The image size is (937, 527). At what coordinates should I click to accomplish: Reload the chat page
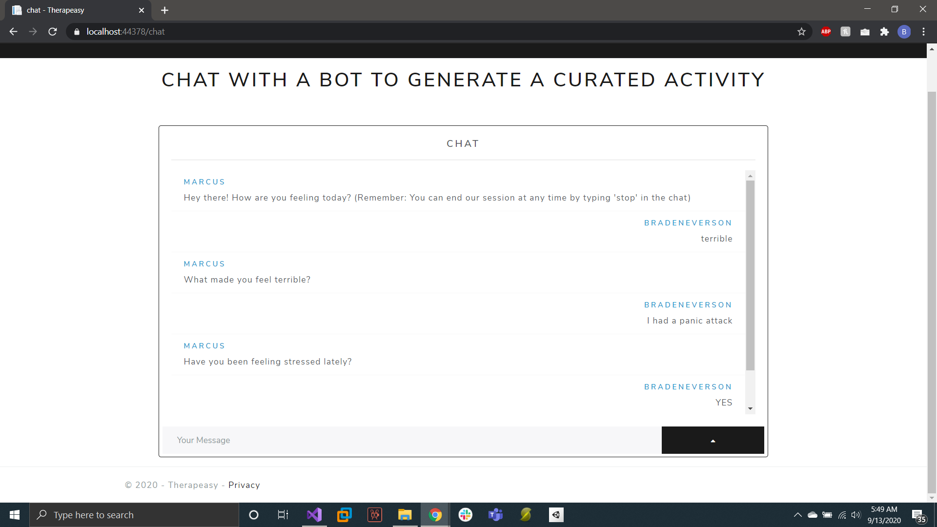pyautogui.click(x=53, y=32)
